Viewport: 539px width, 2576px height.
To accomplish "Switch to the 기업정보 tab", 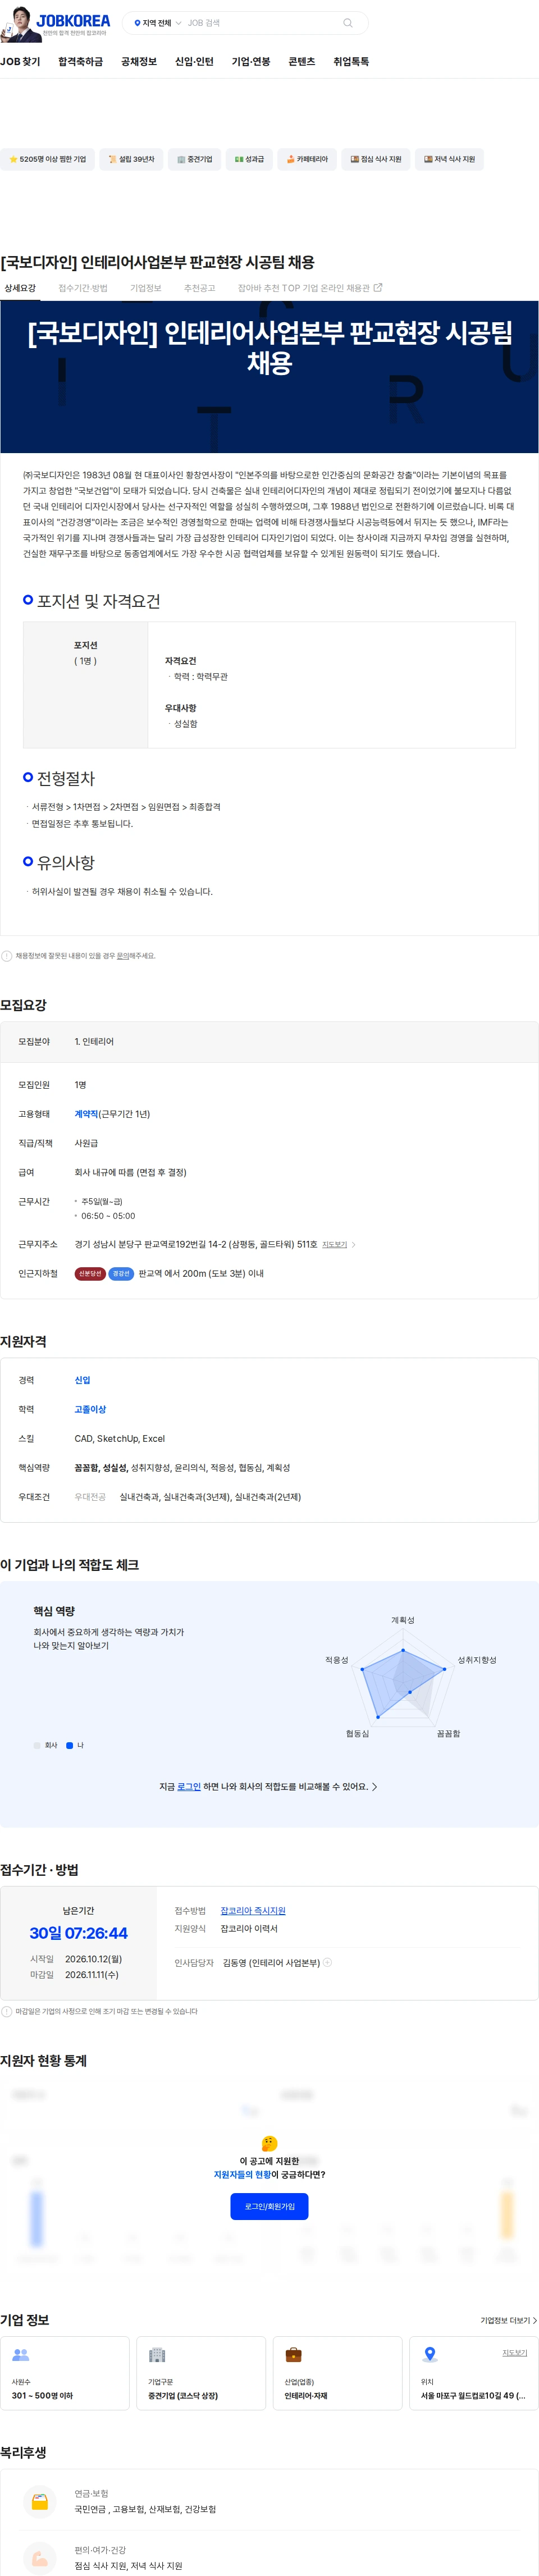I will pyautogui.click(x=145, y=288).
